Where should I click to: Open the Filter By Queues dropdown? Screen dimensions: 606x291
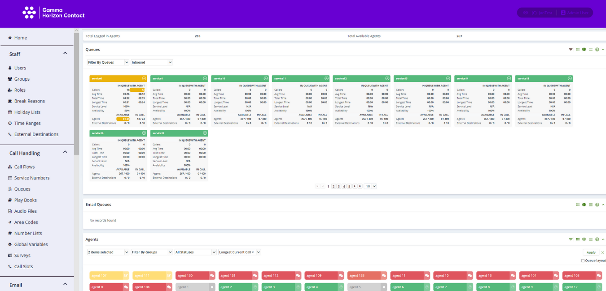(108, 62)
